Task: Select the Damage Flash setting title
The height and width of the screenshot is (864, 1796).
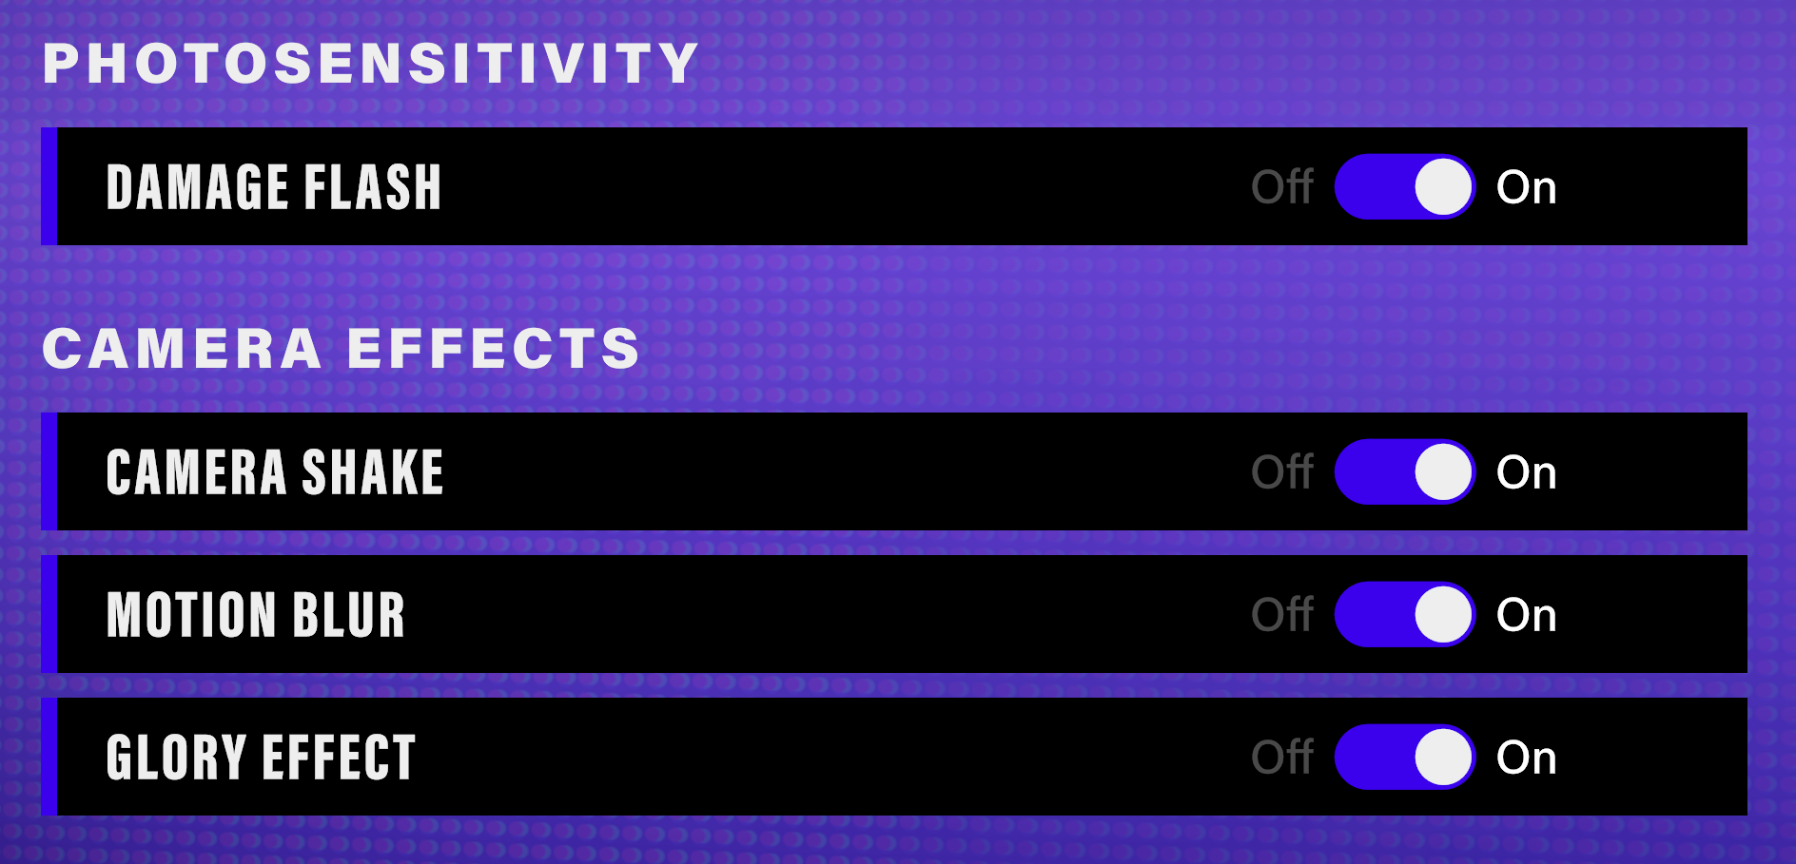Action: tap(274, 187)
